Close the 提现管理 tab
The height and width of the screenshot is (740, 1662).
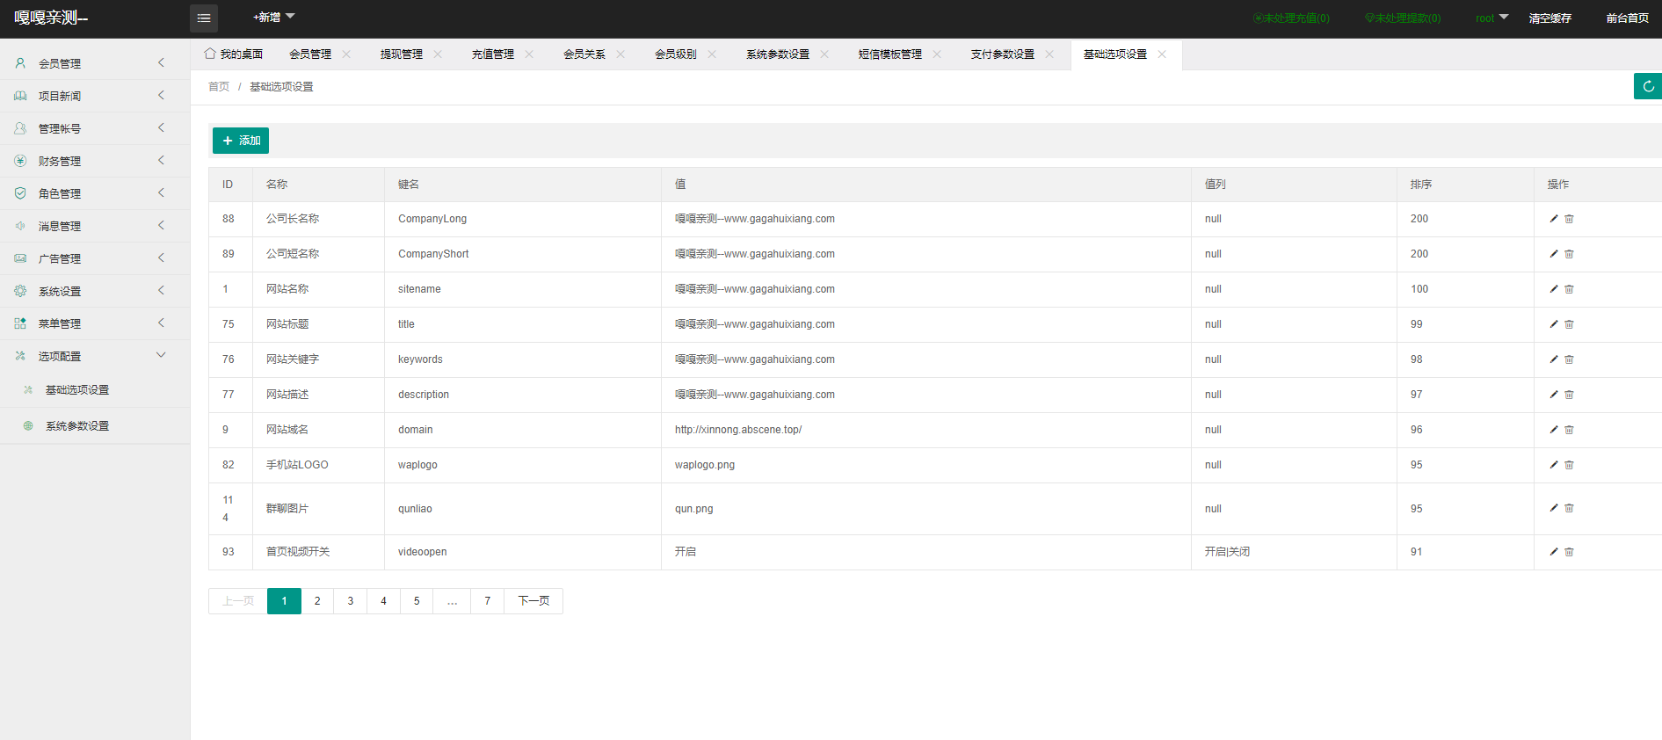(438, 54)
